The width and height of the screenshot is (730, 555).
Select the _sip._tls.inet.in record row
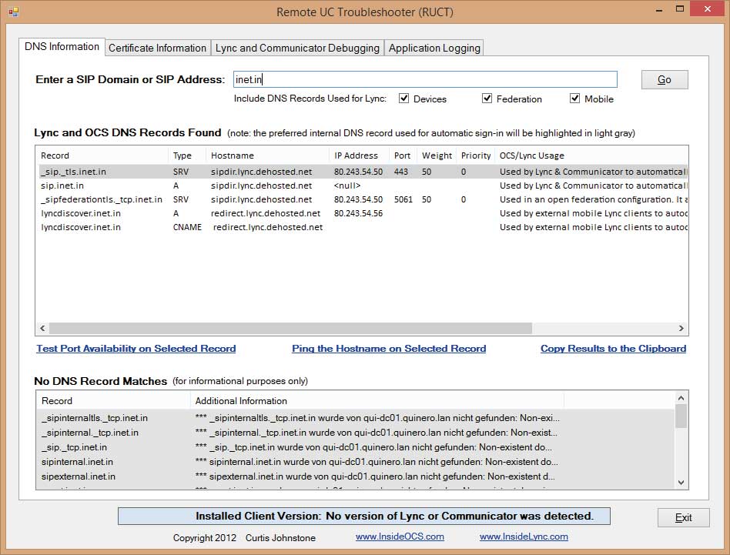[363, 172]
